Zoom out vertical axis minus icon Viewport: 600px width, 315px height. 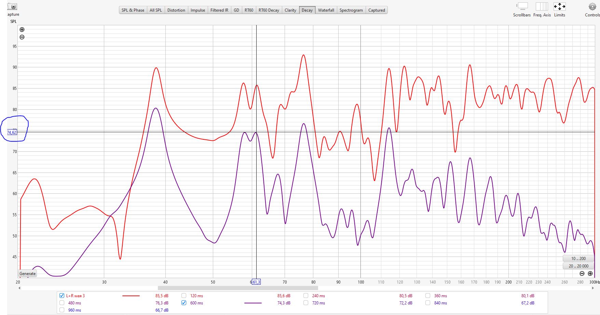(x=22, y=37)
